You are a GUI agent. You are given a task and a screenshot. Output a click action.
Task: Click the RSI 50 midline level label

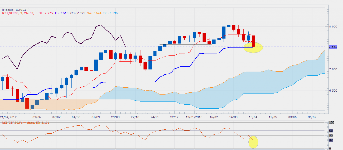(331, 135)
